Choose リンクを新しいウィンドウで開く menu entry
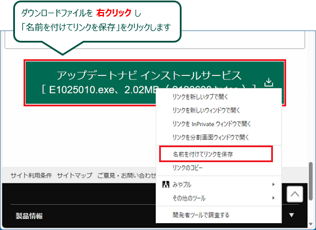 click(x=219, y=110)
